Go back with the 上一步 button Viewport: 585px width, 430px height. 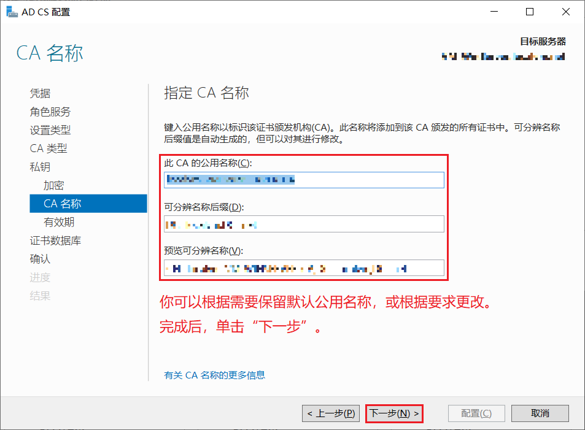click(x=330, y=413)
